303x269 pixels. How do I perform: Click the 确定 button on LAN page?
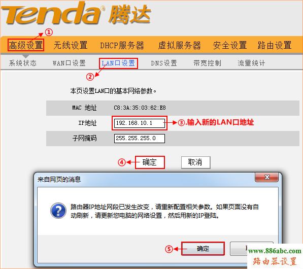pyautogui.click(x=150, y=162)
